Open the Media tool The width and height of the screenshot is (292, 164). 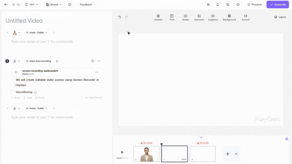tap(186, 17)
